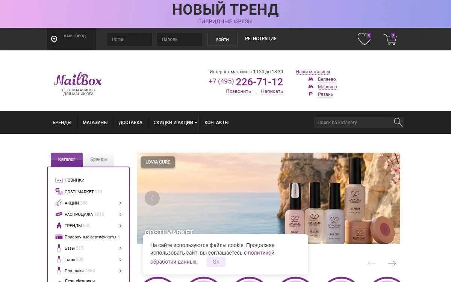Image resolution: width=451 pixels, height=282 pixels.
Task: Open the РАСПРОДАЖА catalog category
Action: [x=79, y=214]
